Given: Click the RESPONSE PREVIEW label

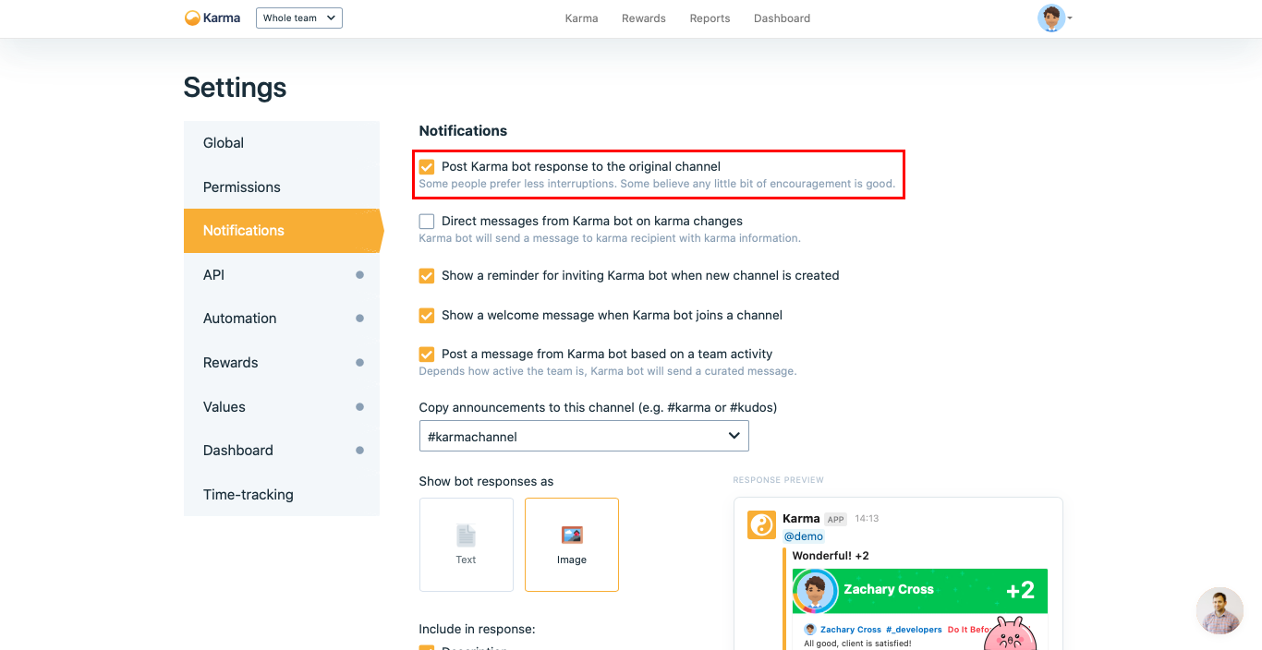Looking at the screenshot, I should click(x=778, y=480).
